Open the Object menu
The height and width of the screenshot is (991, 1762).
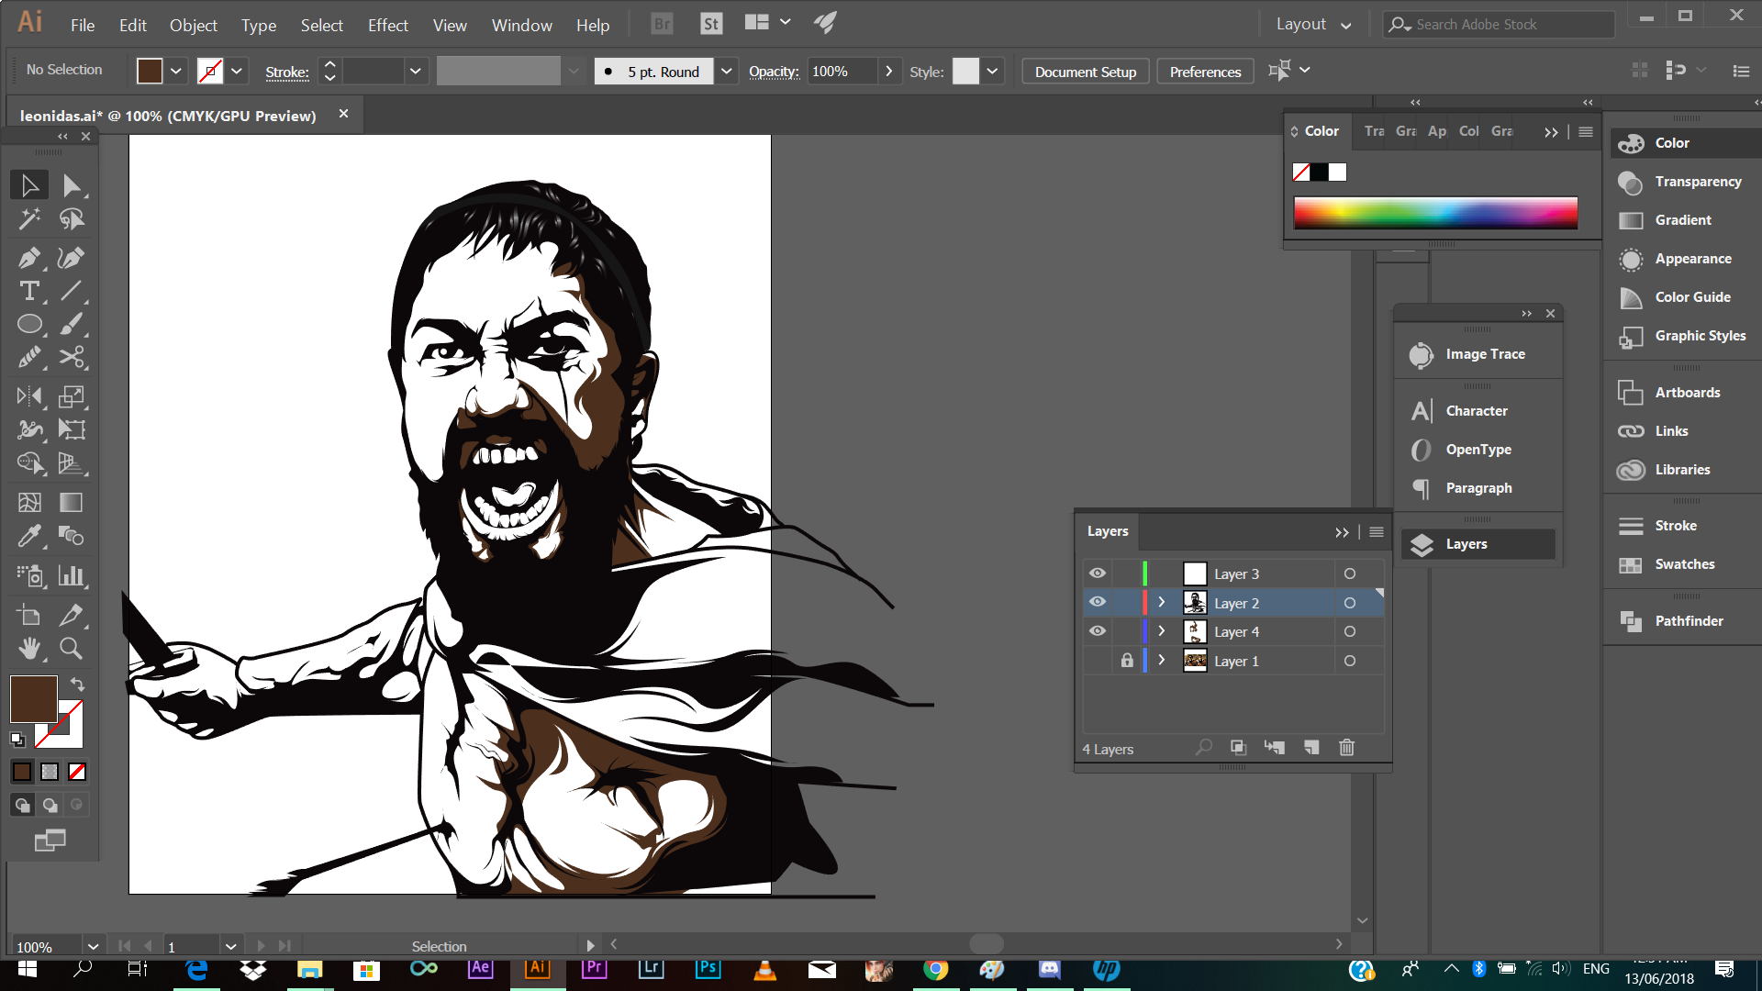click(193, 26)
